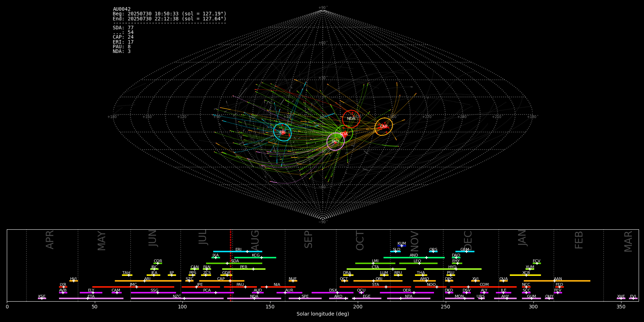Viewport: 644px width, 322px height.
Task: Click the orange CAP radiant circle on map
Action: coord(384,127)
